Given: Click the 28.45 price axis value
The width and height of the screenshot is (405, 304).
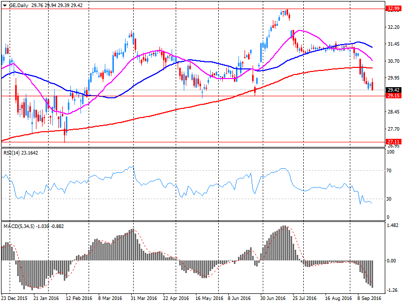Looking at the screenshot, I should [394, 111].
